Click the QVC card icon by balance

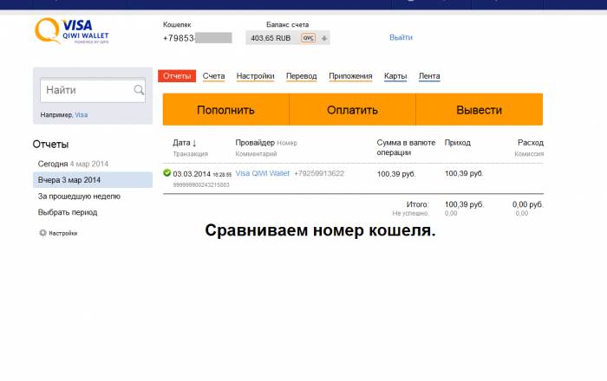308,38
